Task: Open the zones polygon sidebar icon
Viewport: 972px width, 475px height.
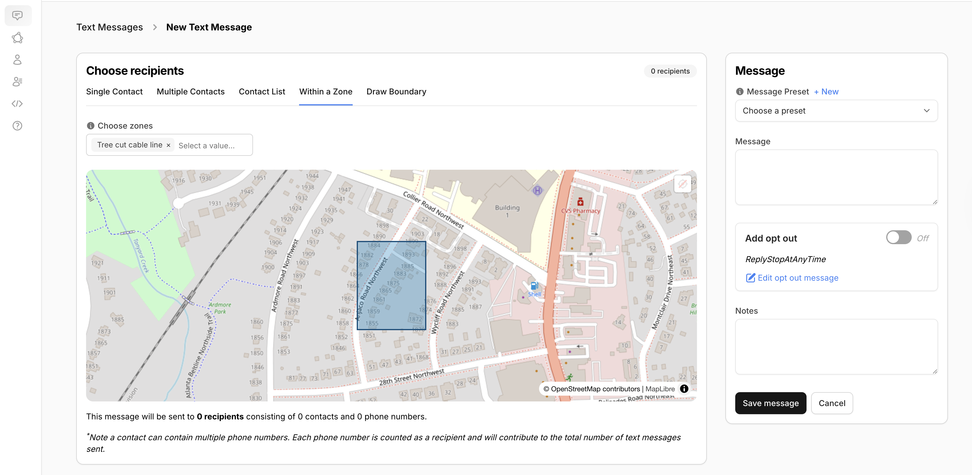Action: coord(17,38)
